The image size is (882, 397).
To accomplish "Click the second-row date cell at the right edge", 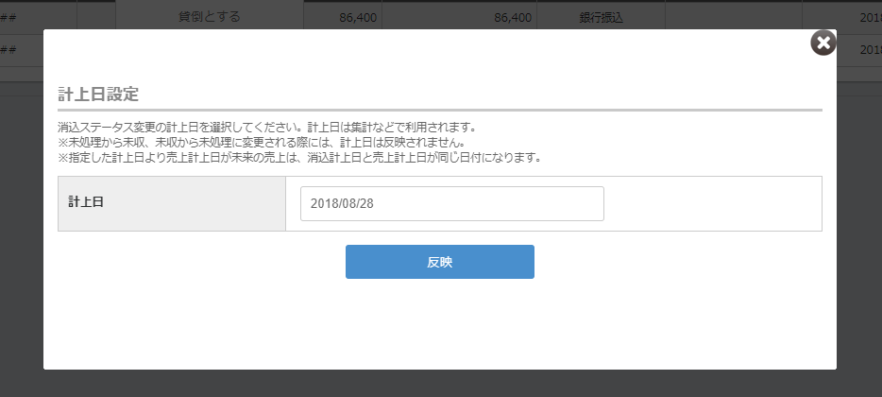I will (859, 50).
